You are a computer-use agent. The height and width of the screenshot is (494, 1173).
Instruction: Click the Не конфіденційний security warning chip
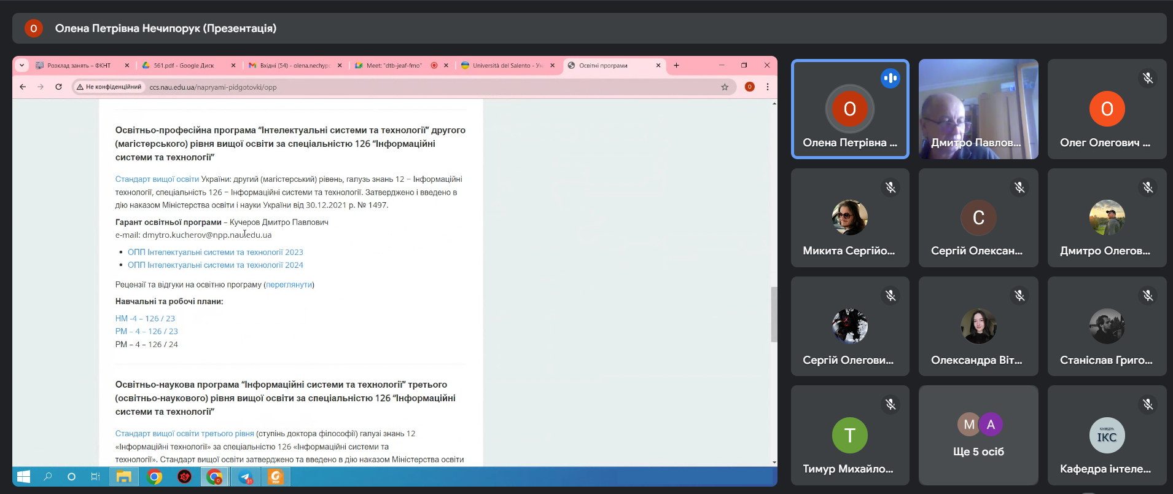(109, 87)
